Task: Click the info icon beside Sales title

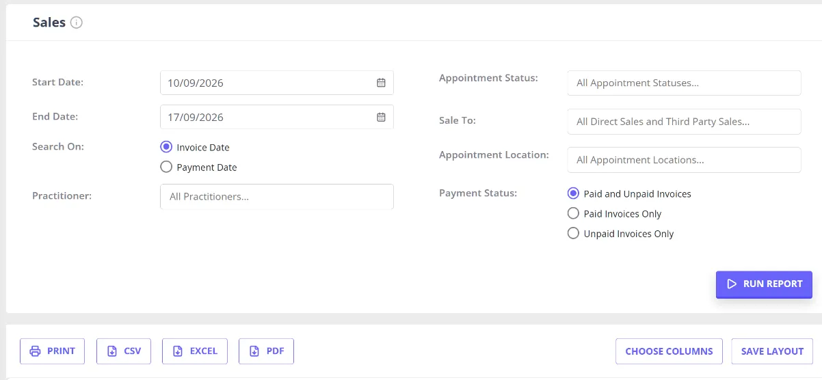Action: coord(77,23)
